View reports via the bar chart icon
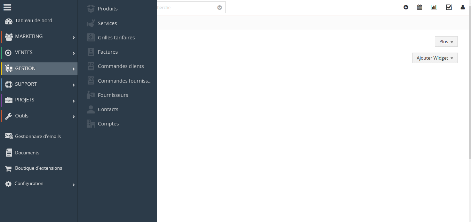Image resolution: width=471 pixels, height=222 pixels. (433, 7)
